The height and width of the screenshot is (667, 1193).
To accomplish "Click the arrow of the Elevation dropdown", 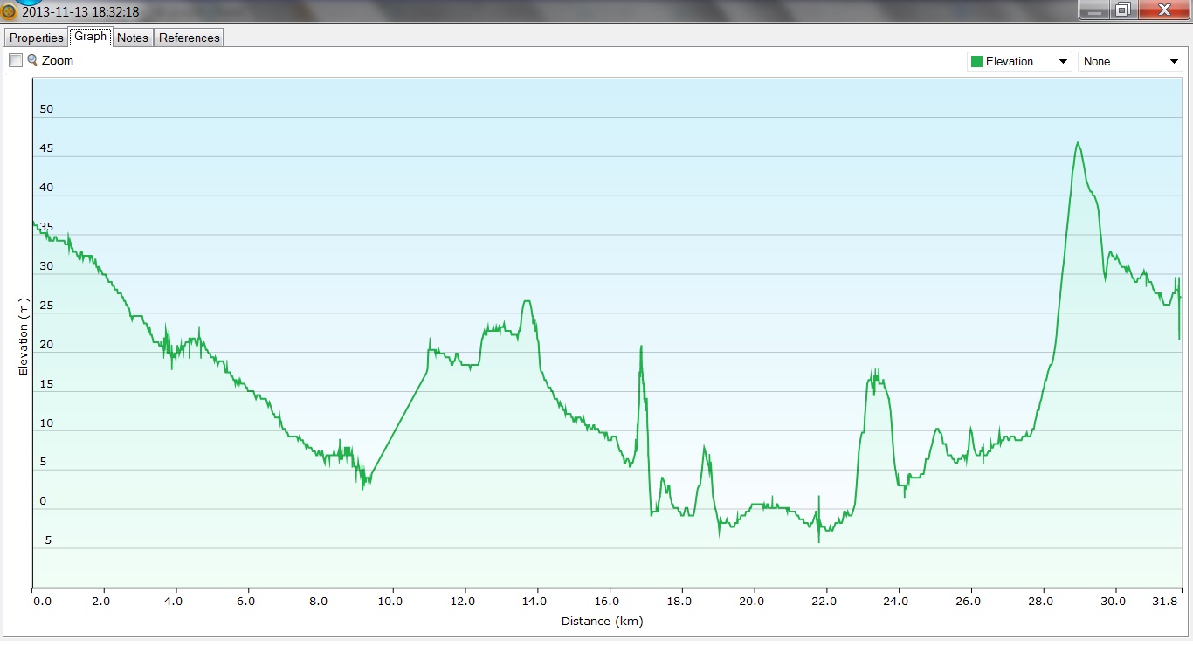I will click(x=1063, y=62).
